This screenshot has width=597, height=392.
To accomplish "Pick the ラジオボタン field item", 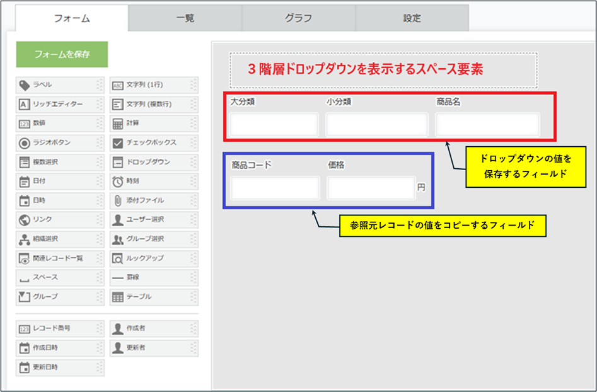I will (54, 142).
